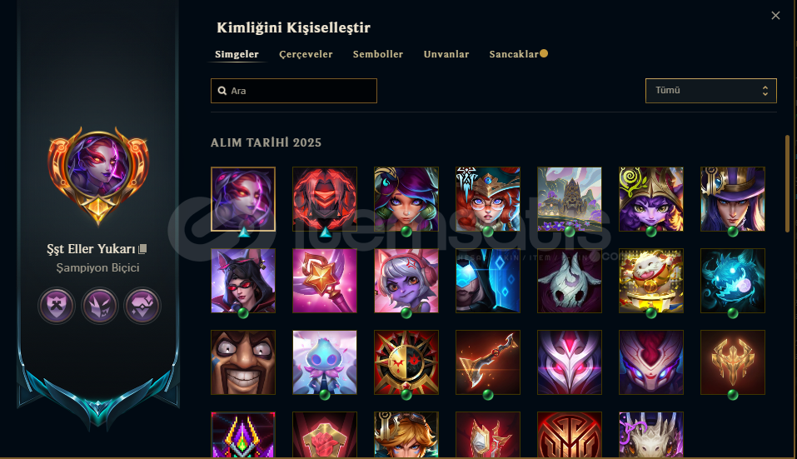Close the identity customization window
Viewport: 797px width, 459px height.
(775, 16)
